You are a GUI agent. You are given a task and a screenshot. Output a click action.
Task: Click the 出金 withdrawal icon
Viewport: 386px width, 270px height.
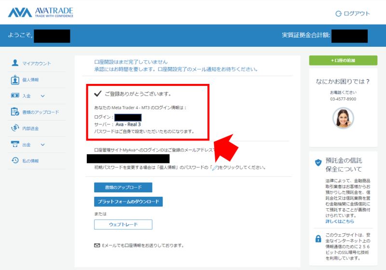tap(15, 144)
